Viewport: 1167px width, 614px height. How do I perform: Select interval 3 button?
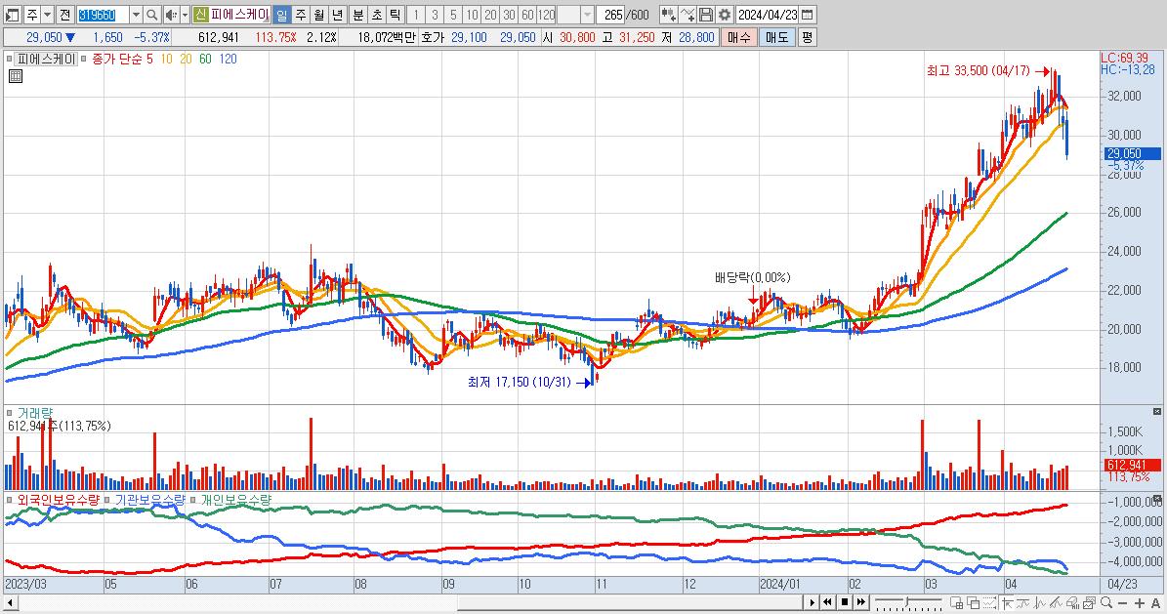(435, 14)
